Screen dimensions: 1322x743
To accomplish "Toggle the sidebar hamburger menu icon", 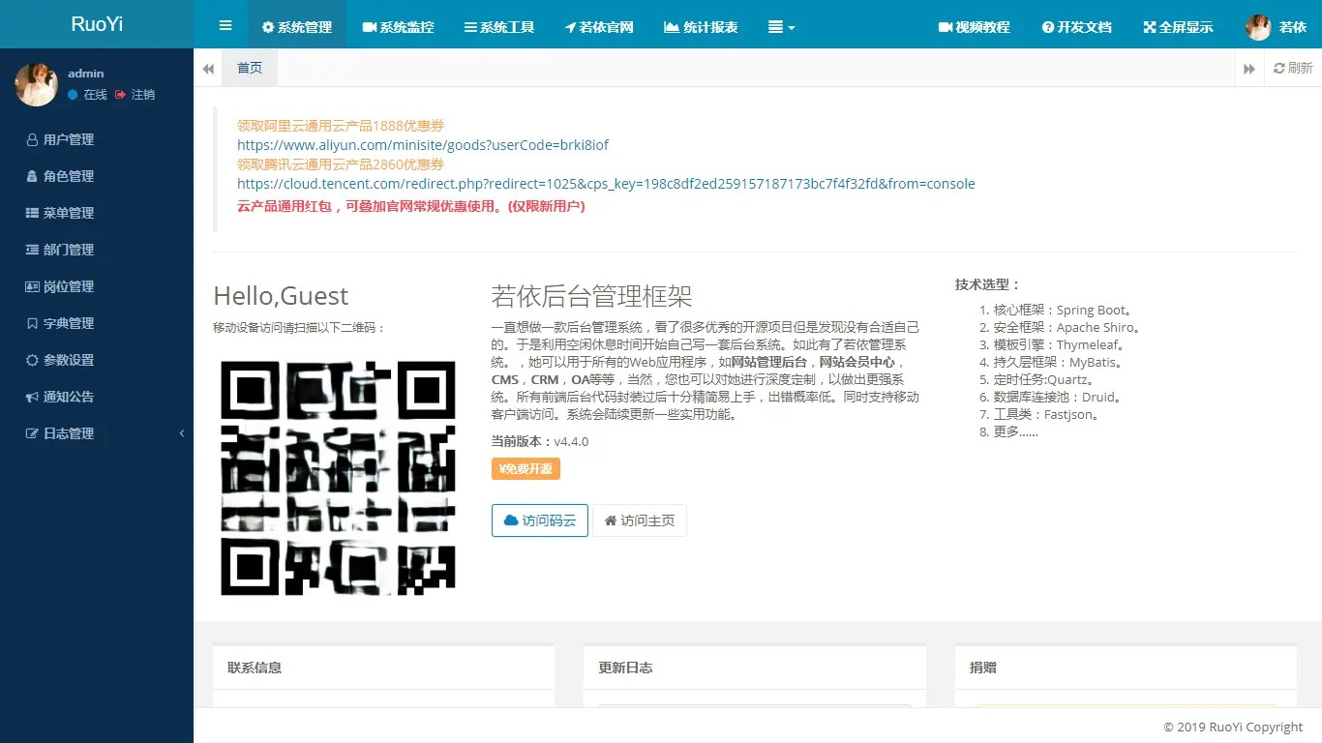I will 225,26.
